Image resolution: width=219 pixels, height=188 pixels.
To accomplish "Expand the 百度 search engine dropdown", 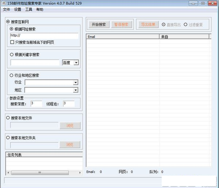I will click(76, 63).
